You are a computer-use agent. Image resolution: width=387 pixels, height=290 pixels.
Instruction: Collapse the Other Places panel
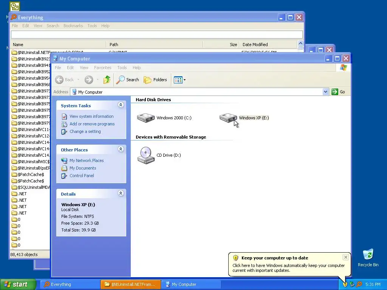pos(121,149)
